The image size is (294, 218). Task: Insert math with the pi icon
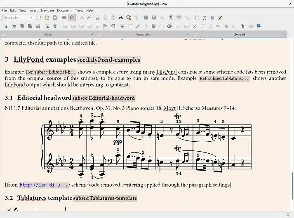[171, 18]
